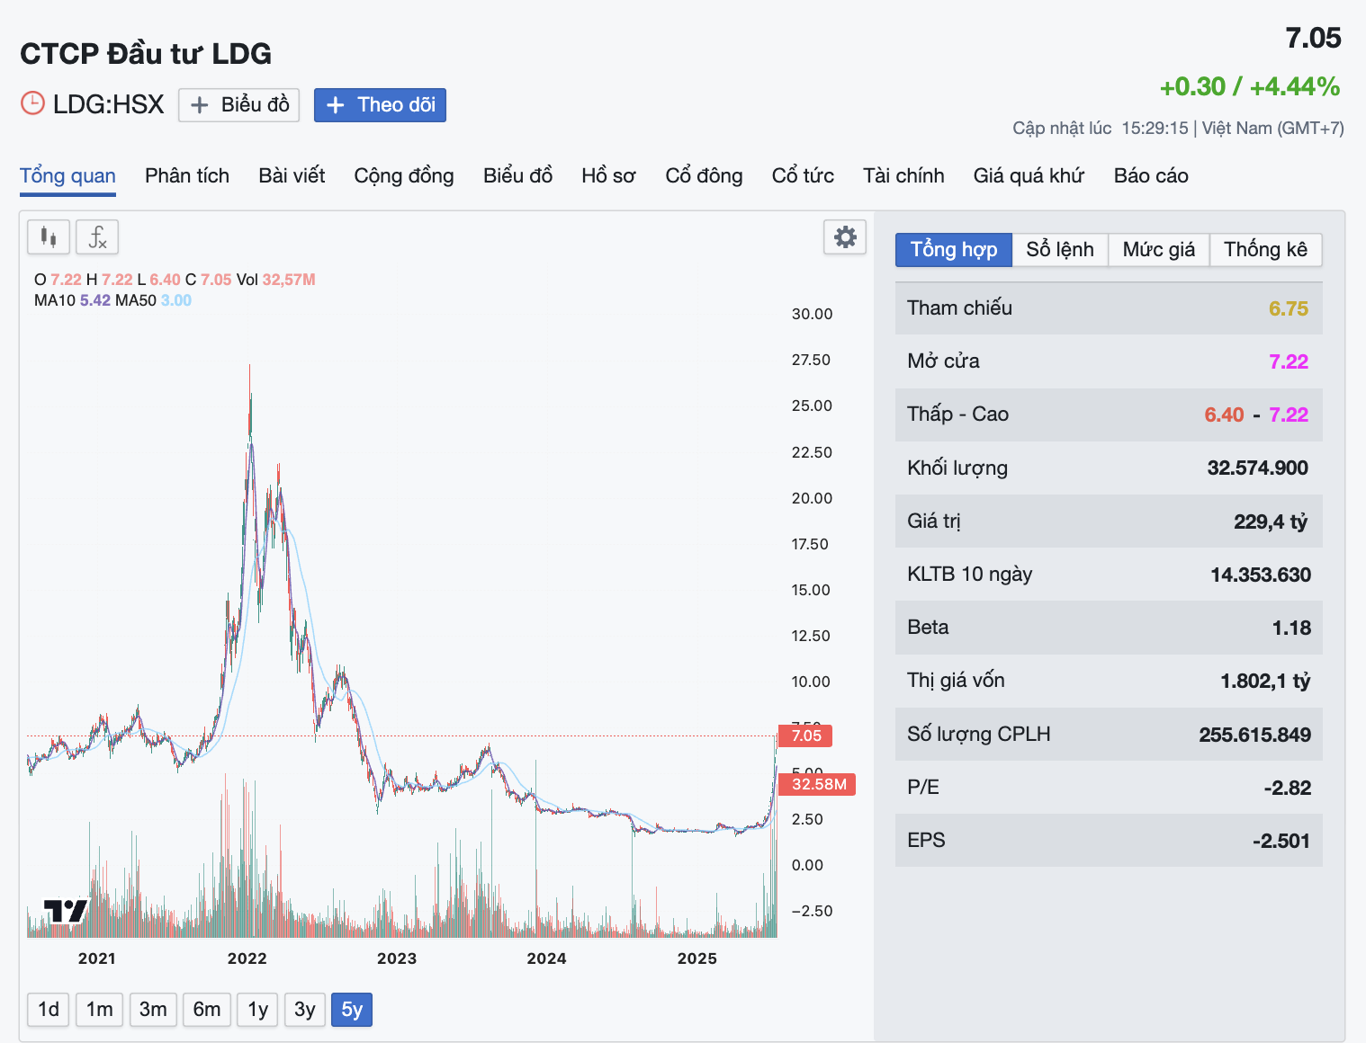Screen dimensions: 1366x1043
Task: Set chart range to 1m
Action: click(100, 1009)
